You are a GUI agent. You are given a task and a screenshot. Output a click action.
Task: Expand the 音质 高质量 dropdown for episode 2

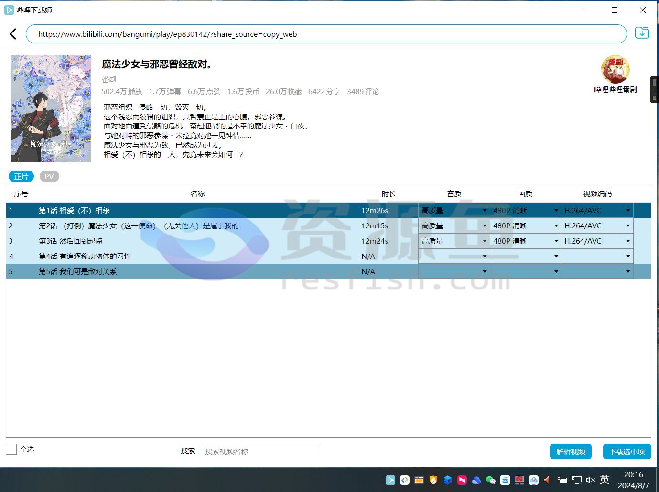point(454,225)
